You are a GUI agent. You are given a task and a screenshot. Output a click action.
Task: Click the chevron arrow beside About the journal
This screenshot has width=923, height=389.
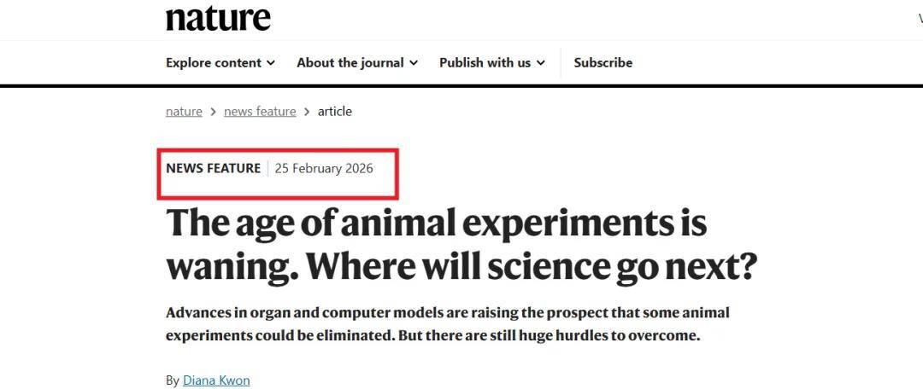(x=414, y=63)
